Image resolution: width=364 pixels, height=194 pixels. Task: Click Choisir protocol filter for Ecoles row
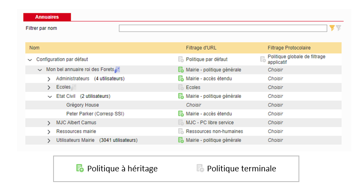click(x=275, y=87)
